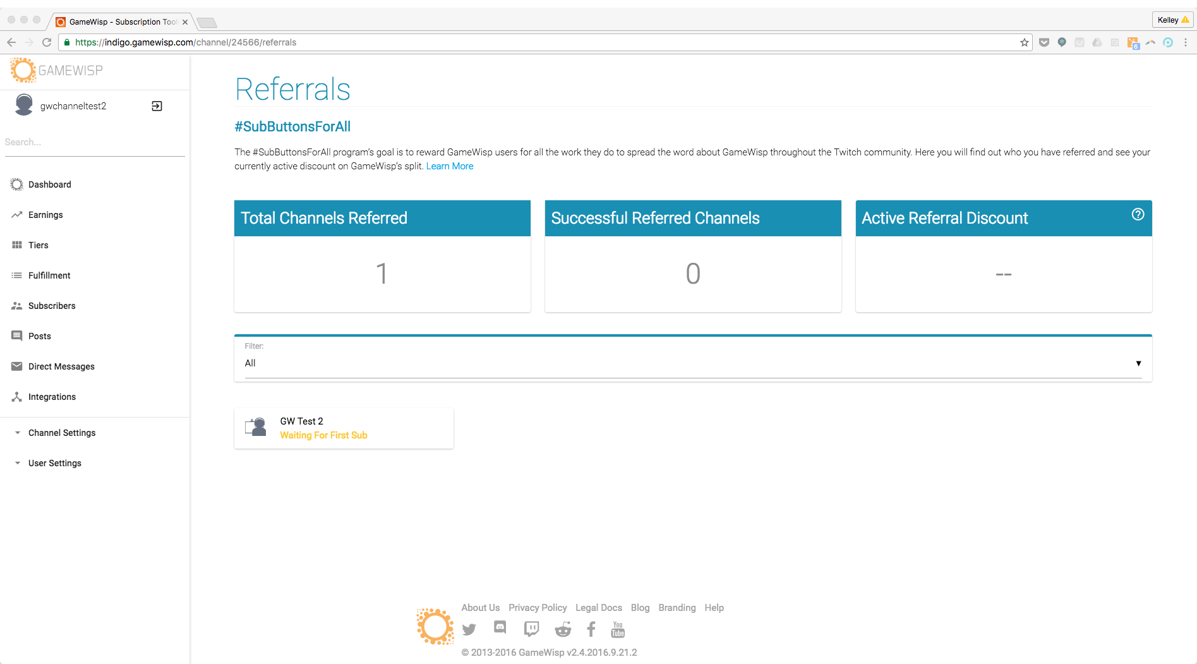This screenshot has height=664, width=1197.
Task: Expand the User Settings section
Action: pyautogui.click(x=54, y=463)
